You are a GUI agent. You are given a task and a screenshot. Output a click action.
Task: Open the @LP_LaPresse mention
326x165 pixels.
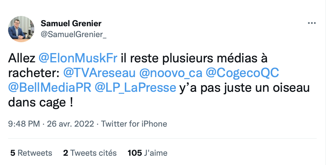pyautogui.click(x=135, y=88)
